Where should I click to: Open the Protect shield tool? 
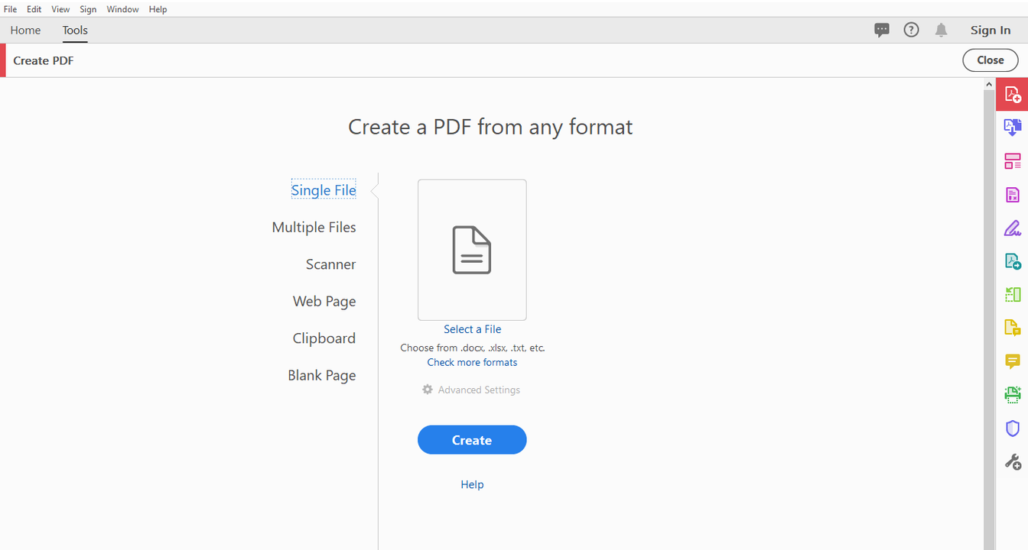pos(1012,429)
